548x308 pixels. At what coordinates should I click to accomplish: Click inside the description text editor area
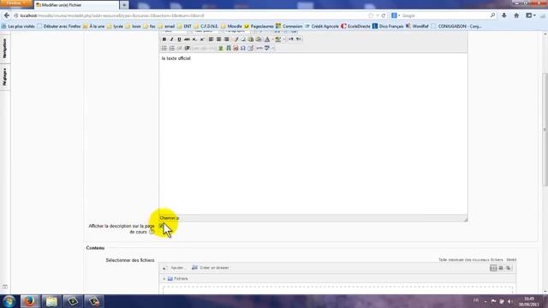(313, 133)
